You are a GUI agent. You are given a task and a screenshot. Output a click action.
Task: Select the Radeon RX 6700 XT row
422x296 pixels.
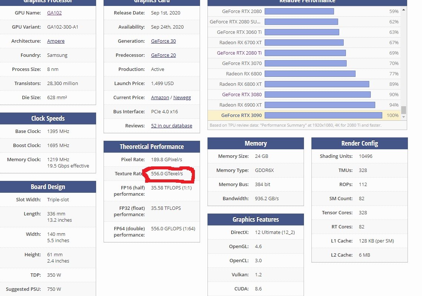pos(304,43)
